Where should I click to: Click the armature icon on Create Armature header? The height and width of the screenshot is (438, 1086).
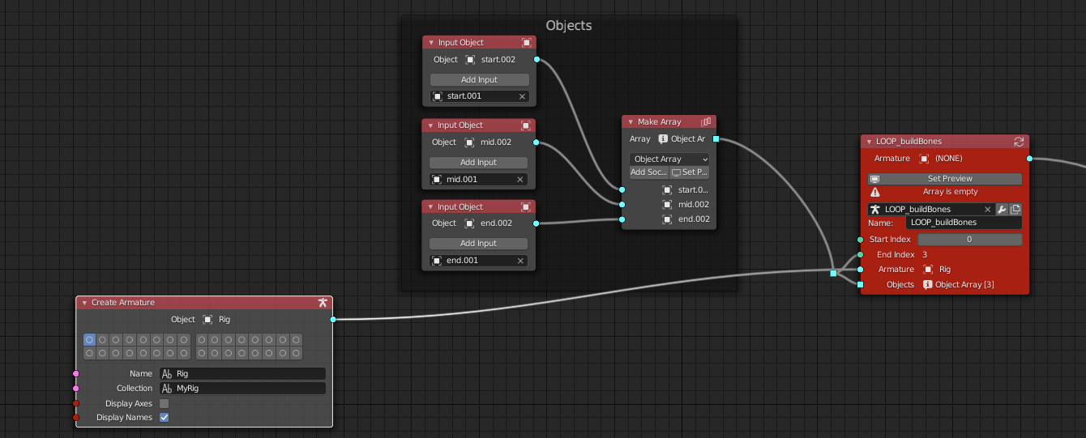[x=323, y=303]
